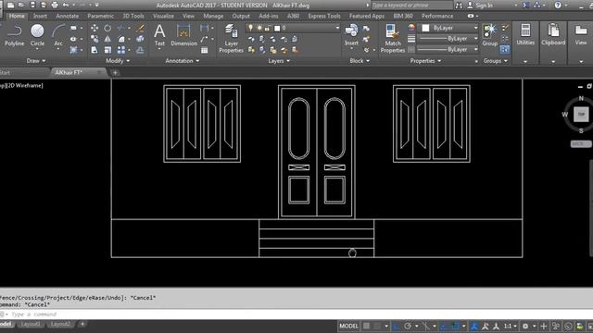
Task: Click the Group tool
Action: coord(490,35)
